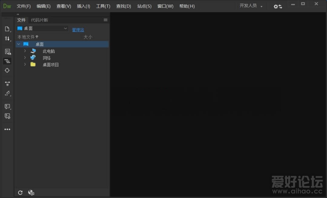Click the Expand All code icon
Image resolution: width=327 pixels, height=198 pixels.
tap(7, 84)
